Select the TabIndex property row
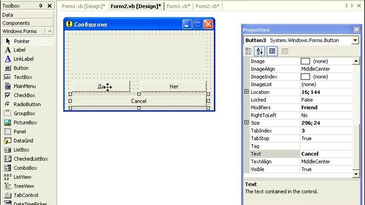 click(x=301, y=130)
